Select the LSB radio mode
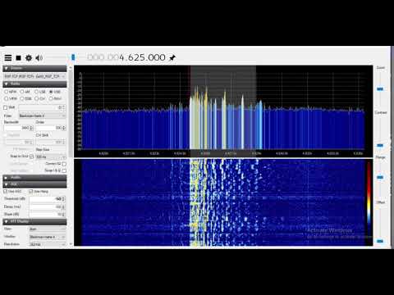Screen dimensions: 394x295 click(x=37, y=92)
